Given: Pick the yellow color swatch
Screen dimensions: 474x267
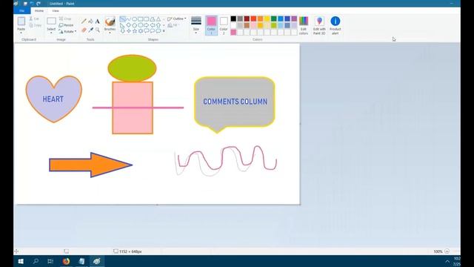Looking at the screenshot, I should tap(267, 19).
